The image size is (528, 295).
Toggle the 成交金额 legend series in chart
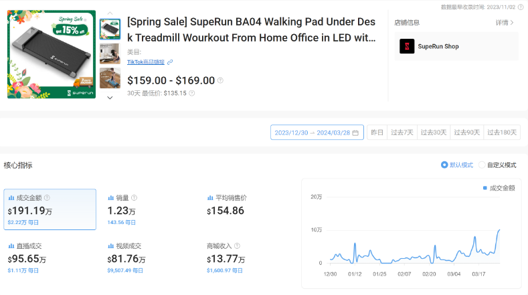[x=499, y=188]
